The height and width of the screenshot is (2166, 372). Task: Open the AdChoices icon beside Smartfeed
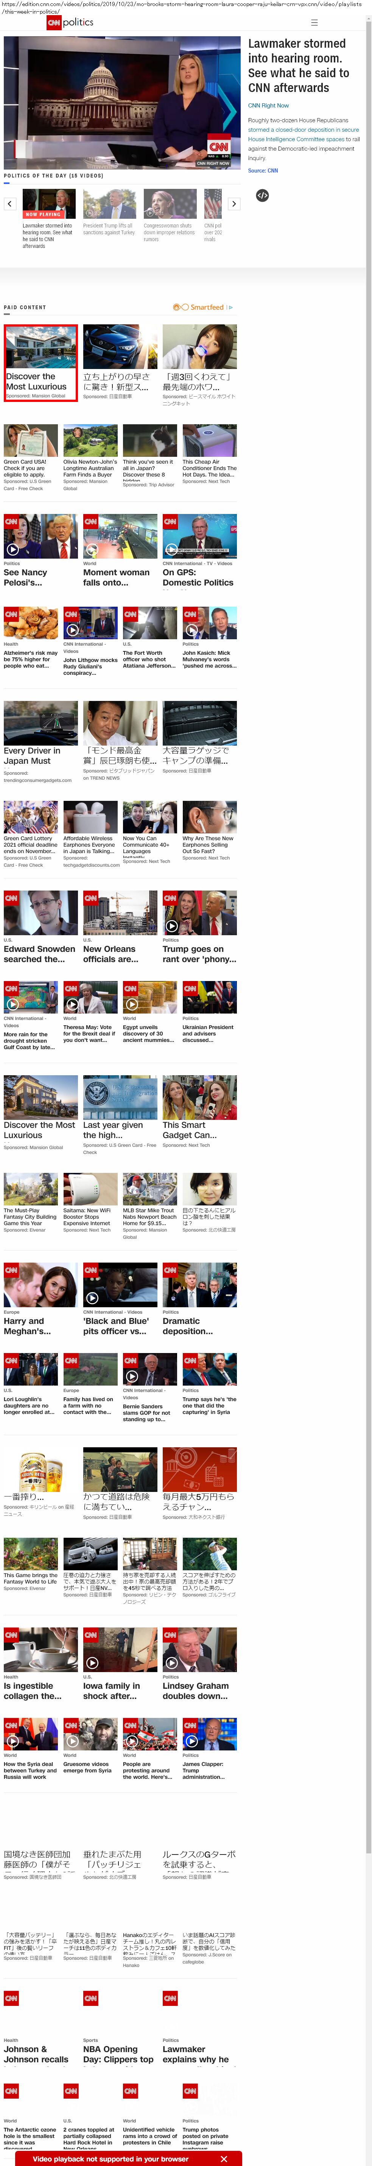pyautogui.click(x=230, y=307)
